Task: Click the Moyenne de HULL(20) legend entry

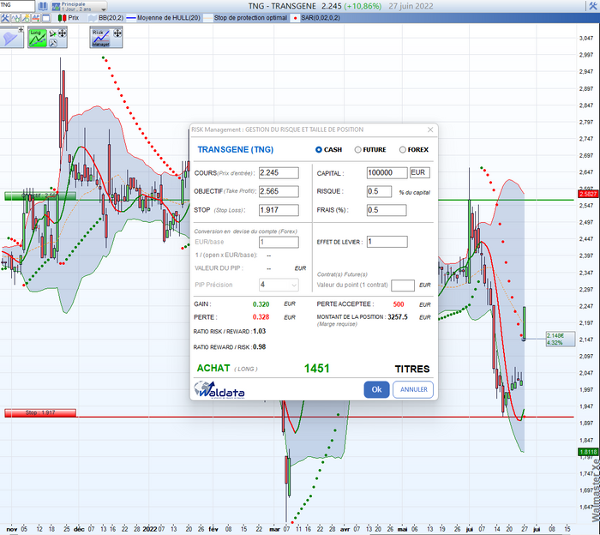Action: pos(168,18)
